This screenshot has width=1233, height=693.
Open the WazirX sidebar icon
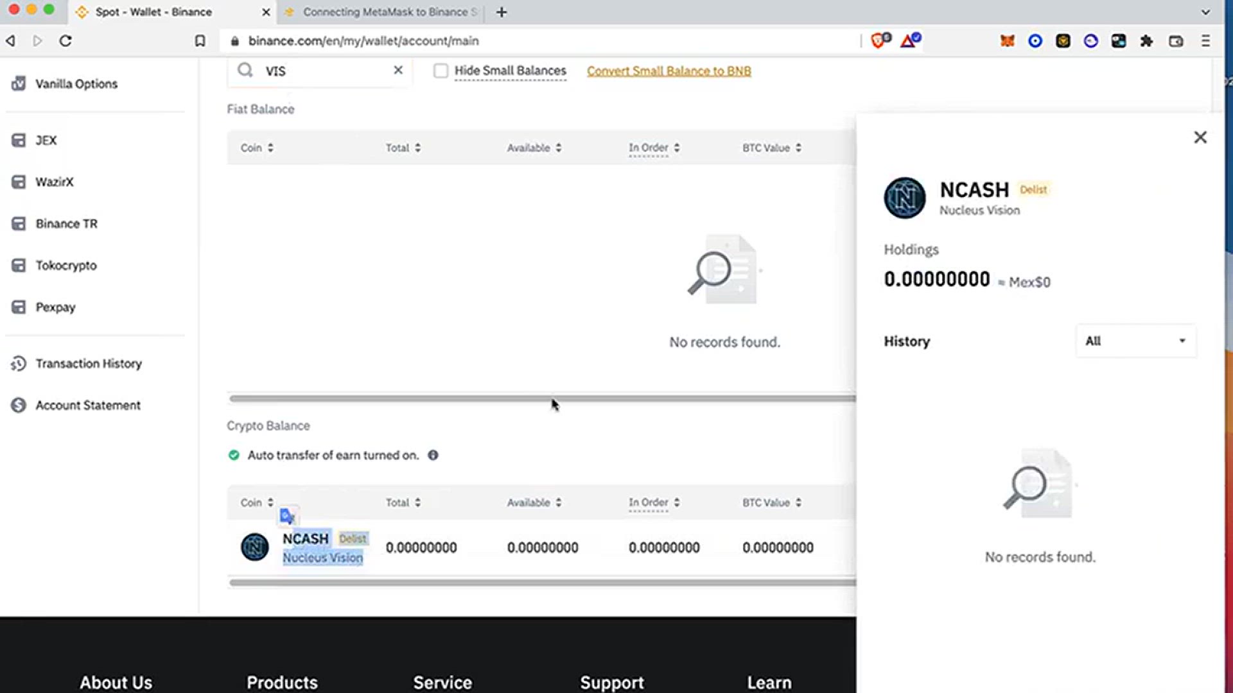[x=19, y=182]
